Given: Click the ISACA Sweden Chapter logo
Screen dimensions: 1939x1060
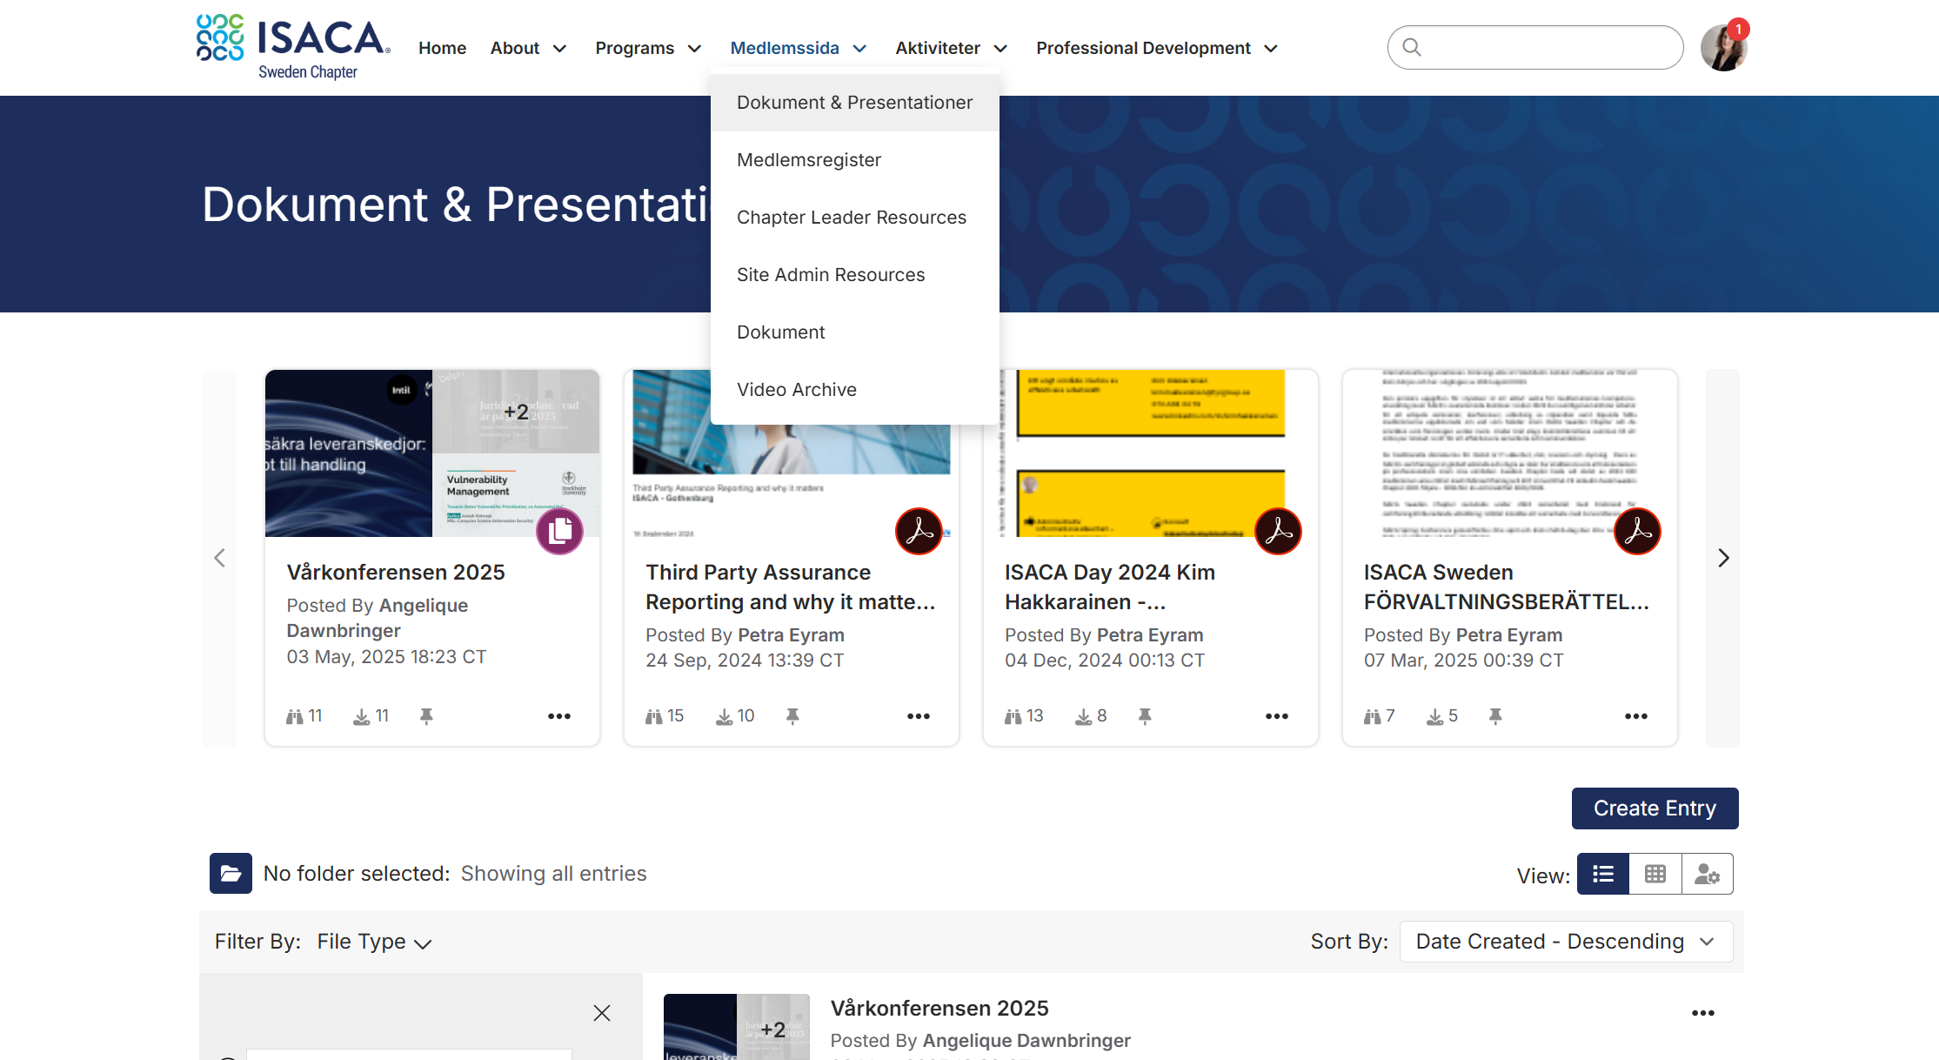Looking at the screenshot, I should tap(293, 48).
